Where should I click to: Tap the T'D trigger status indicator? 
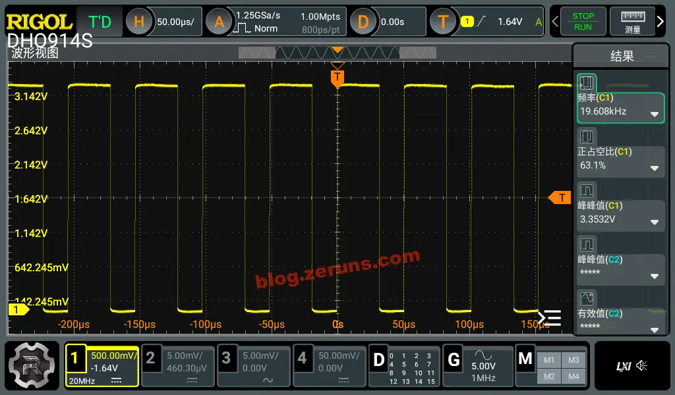pos(100,22)
